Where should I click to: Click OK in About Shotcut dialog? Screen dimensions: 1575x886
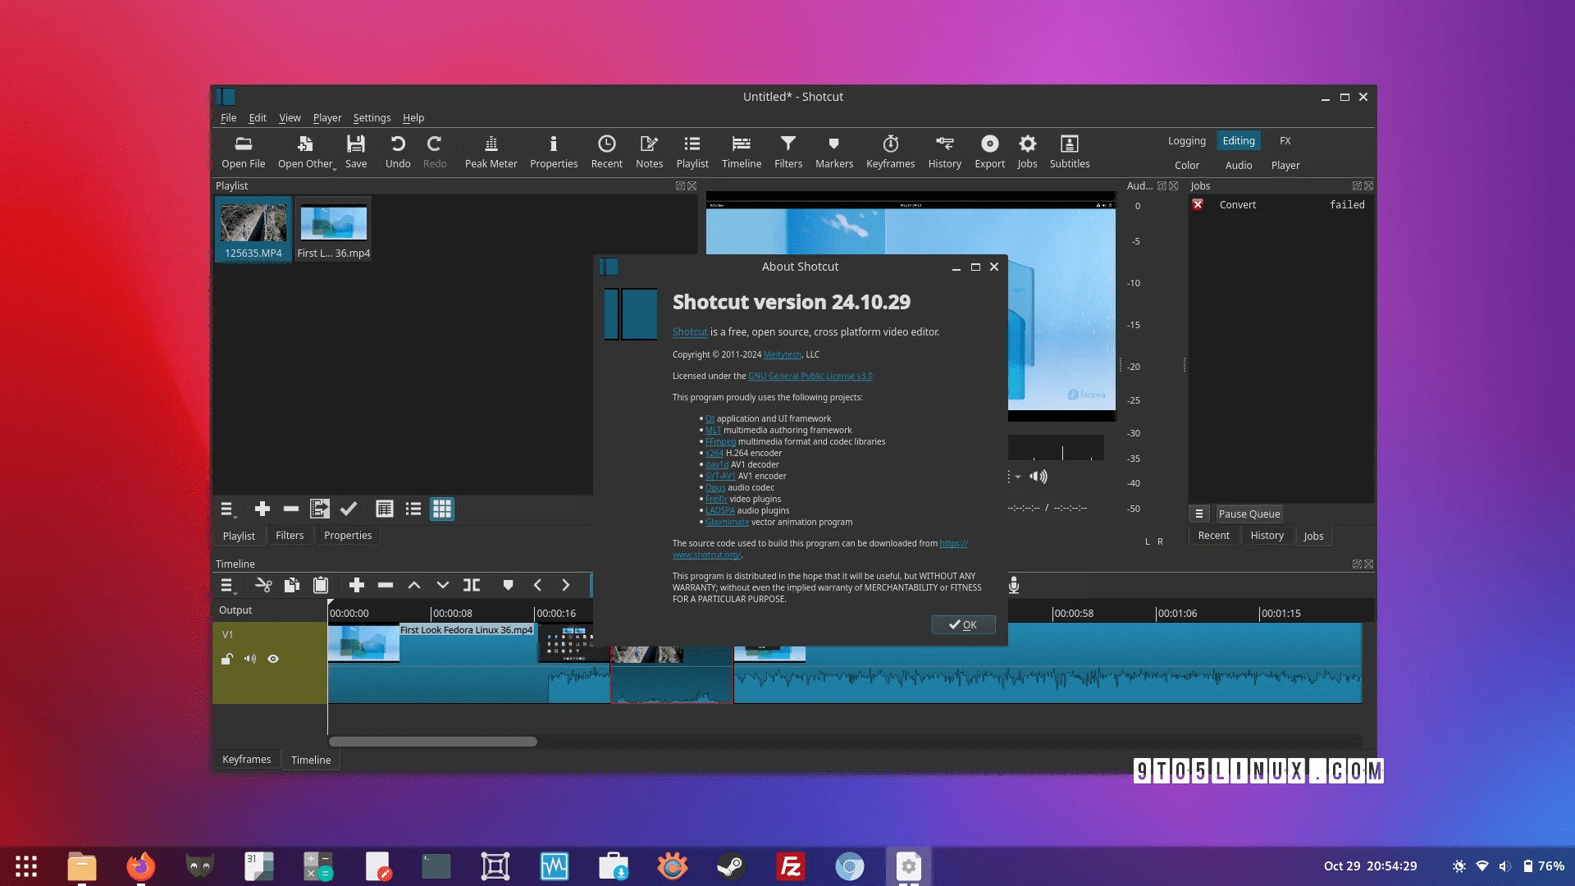click(963, 625)
